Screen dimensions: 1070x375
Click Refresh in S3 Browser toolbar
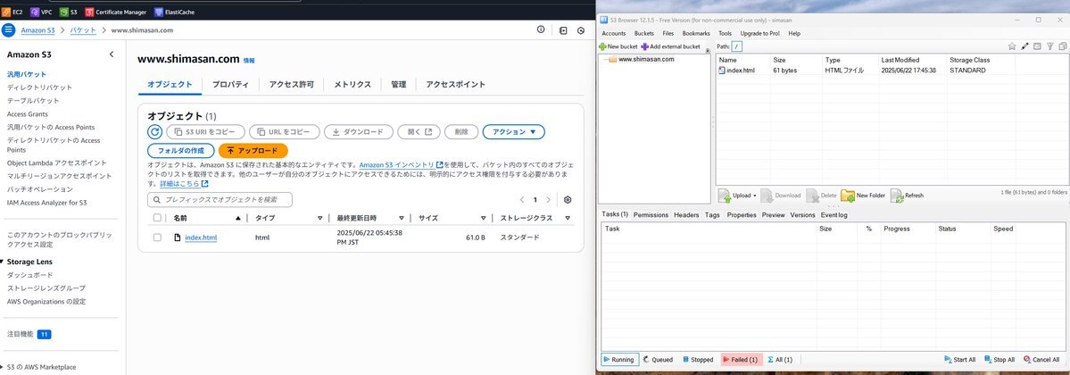(x=907, y=196)
